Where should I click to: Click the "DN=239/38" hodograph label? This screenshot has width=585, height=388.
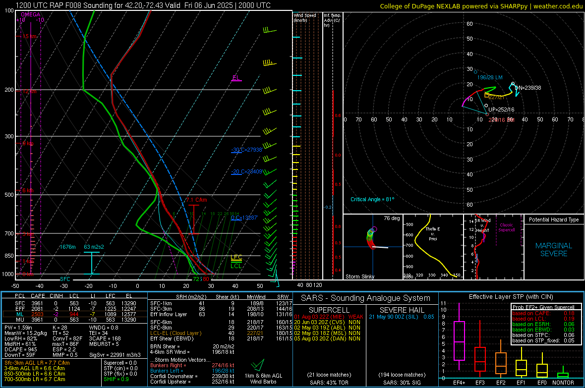(x=527, y=88)
